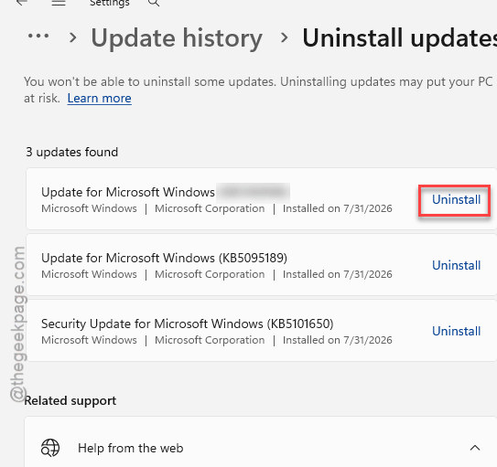Click the Related support heading
The height and width of the screenshot is (467, 497).
point(70,400)
